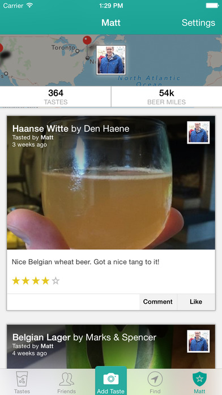
Task: Open the Tastes tab glass icon
Action: [22, 379]
